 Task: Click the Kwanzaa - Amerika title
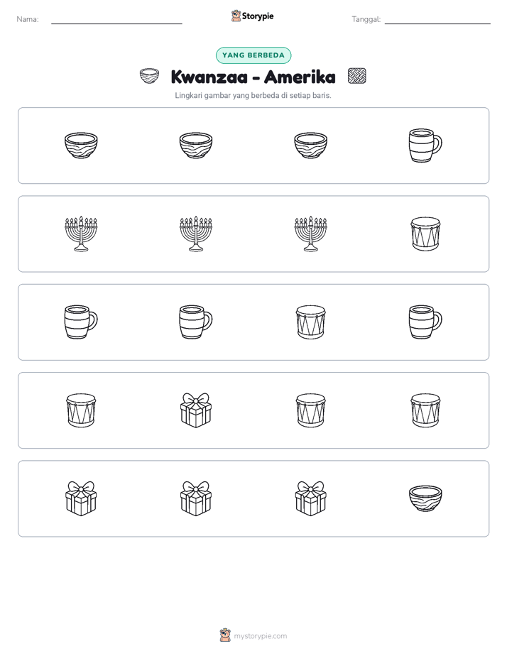coord(253,77)
